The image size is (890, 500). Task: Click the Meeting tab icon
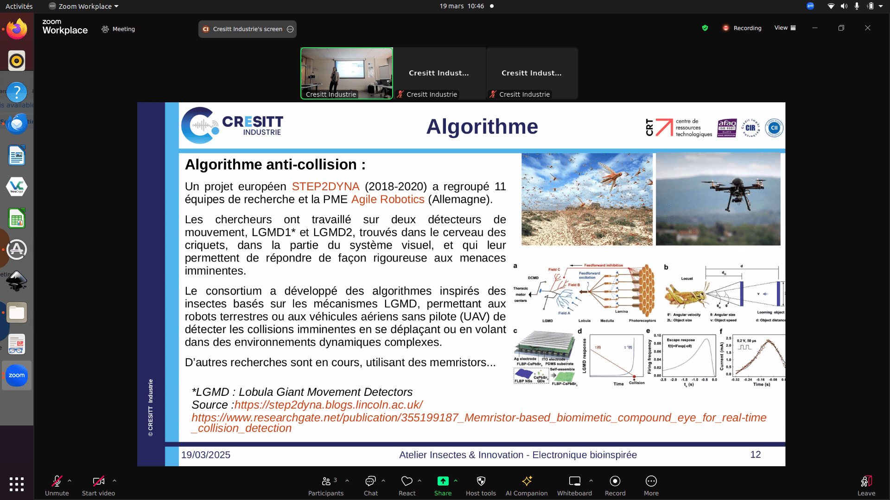[x=105, y=29]
